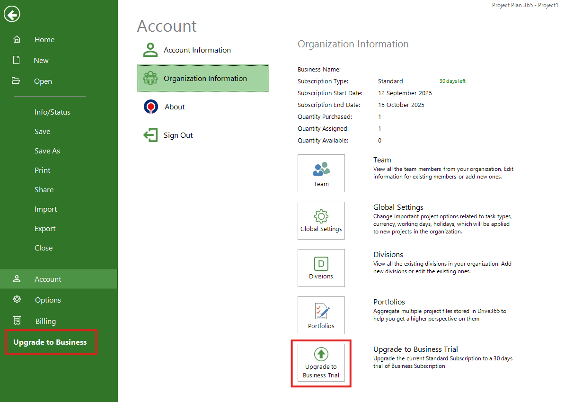Image resolution: width=573 pixels, height=402 pixels.
Task: Click subscription type value "Standard"
Action: [390, 81]
